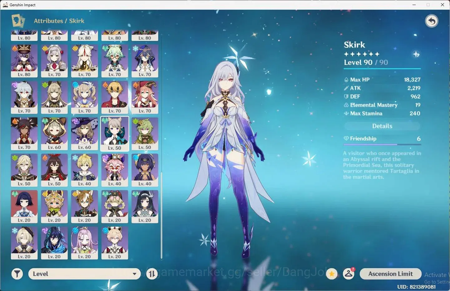Open the Level sort dropdown
The image size is (450, 291).
pyautogui.click(x=84, y=274)
